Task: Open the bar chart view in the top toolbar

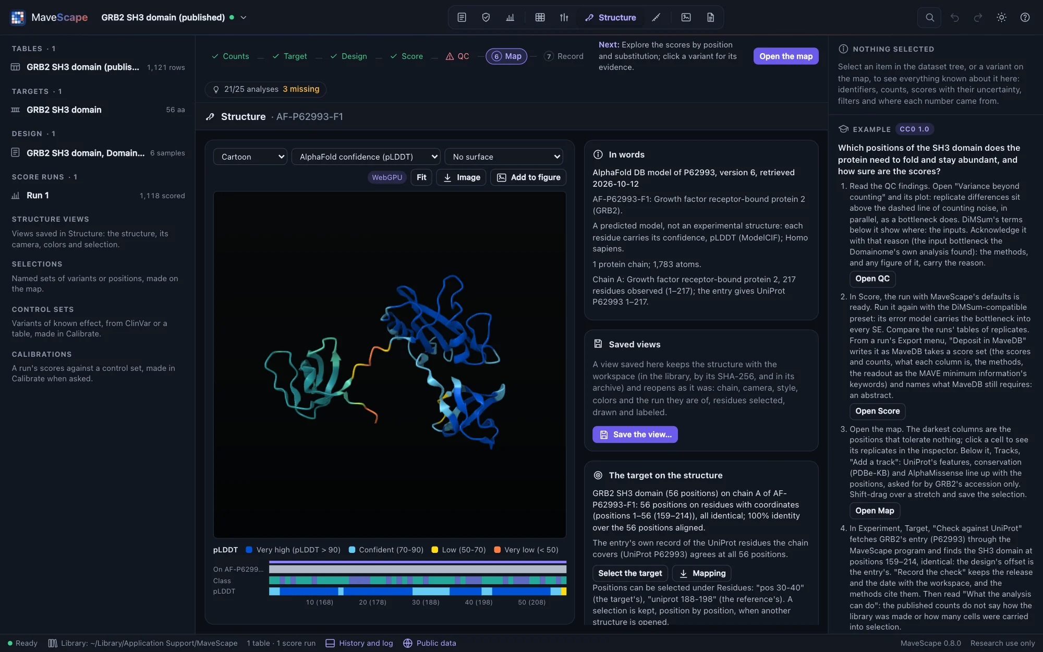Action: 510,17
